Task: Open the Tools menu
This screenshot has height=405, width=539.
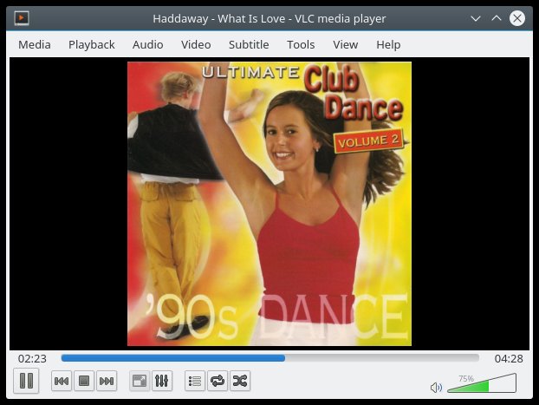Action: click(x=301, y=45)
